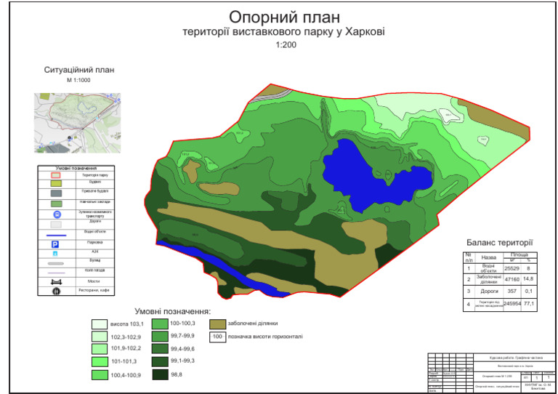This screenshot has width=558, height=394.
Task: Click the light-blue АЗК fuel station legend icon
Action: pos(55,254)
